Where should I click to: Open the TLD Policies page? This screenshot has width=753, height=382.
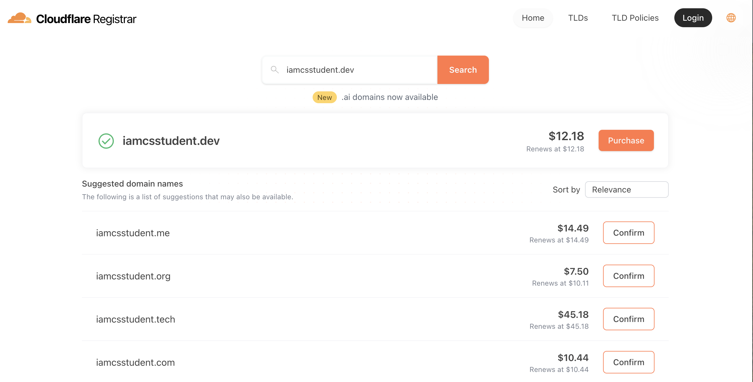(x=635, y=18)
